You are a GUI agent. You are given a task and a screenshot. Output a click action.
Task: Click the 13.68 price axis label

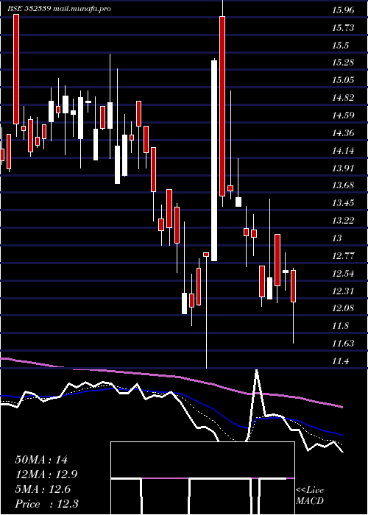[x=343, y=185]
